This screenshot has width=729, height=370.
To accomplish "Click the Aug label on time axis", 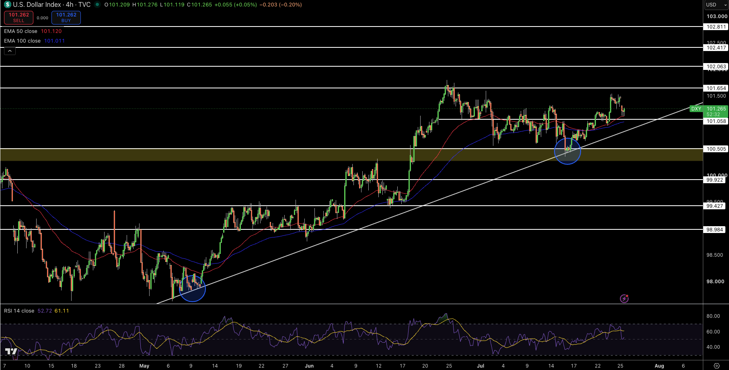I will [x=659, y=366].
